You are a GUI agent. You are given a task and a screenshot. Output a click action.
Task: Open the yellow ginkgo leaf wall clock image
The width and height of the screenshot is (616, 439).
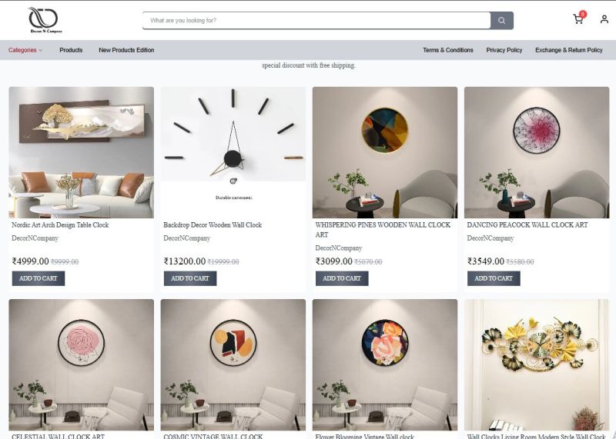pyautogui.click(x=537, y=365)
